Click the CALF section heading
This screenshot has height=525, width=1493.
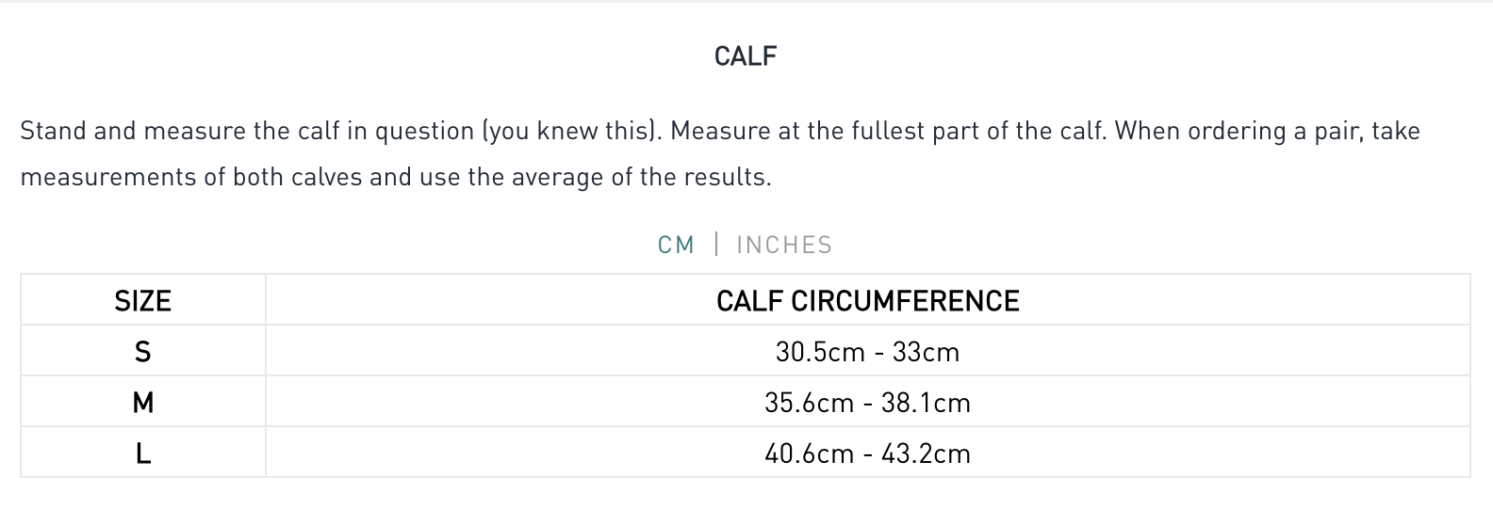tap(746, 56)
